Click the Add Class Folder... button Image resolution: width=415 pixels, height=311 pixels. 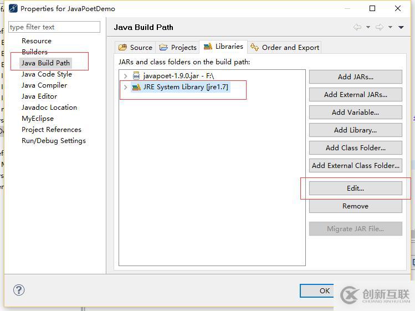(356, 148)
